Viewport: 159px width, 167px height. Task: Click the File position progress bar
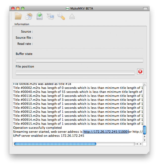pyautogui.click(x=75, y=73)
